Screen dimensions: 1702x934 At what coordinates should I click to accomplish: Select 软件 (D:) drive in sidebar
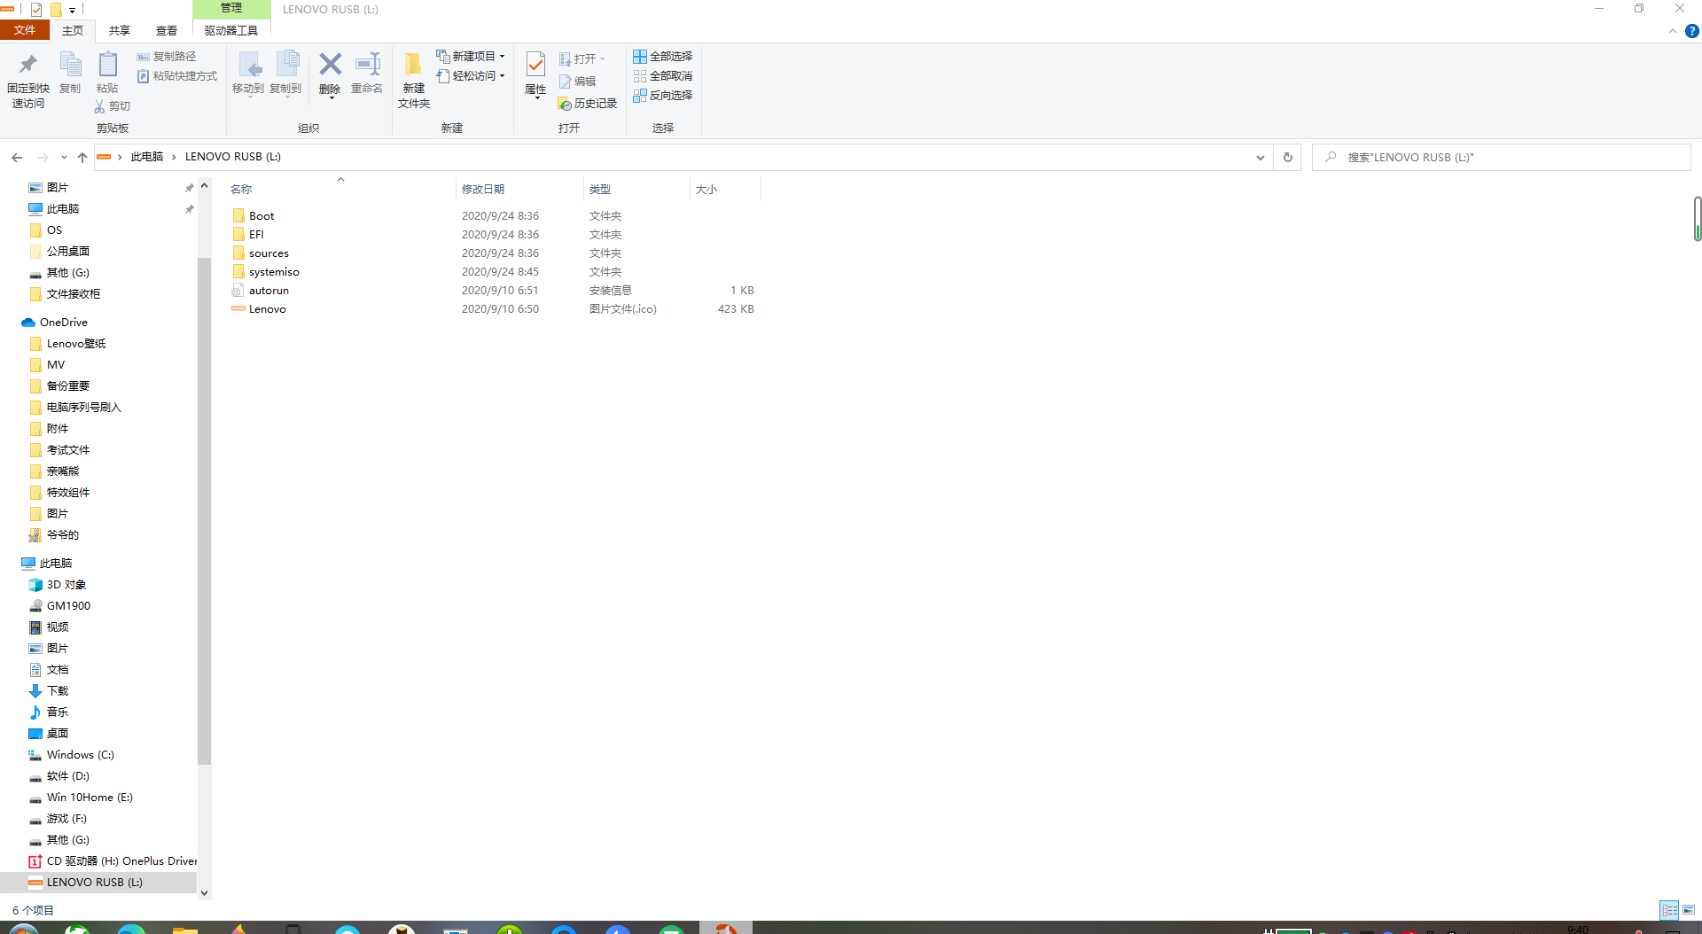pos(67,776)
